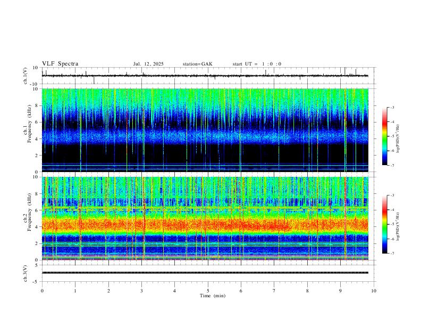Select the date text "Jul. 12, 2025"

pos(148,64)
